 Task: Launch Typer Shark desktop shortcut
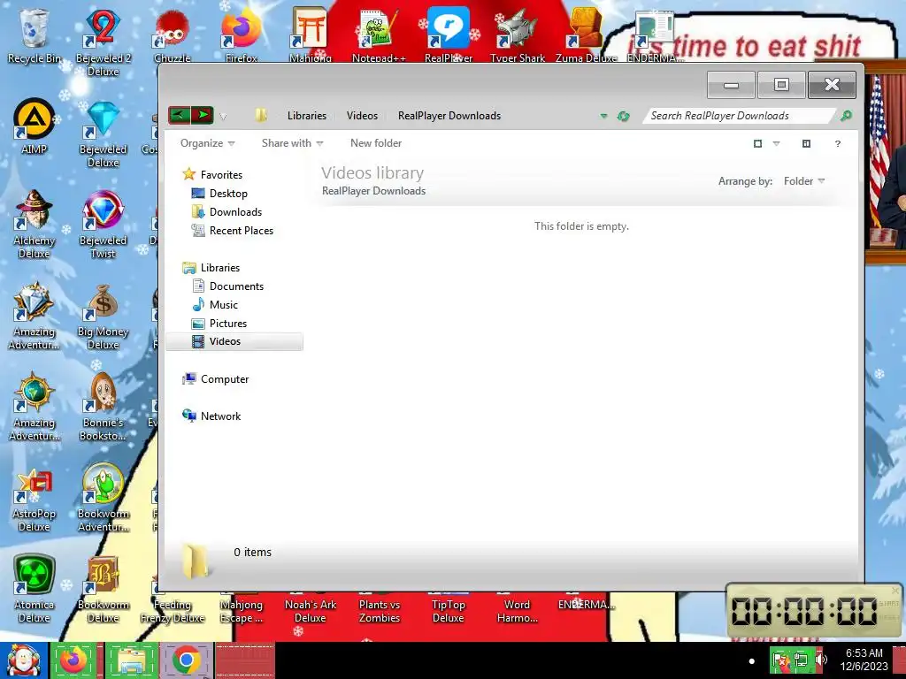[x=517, y=35]
